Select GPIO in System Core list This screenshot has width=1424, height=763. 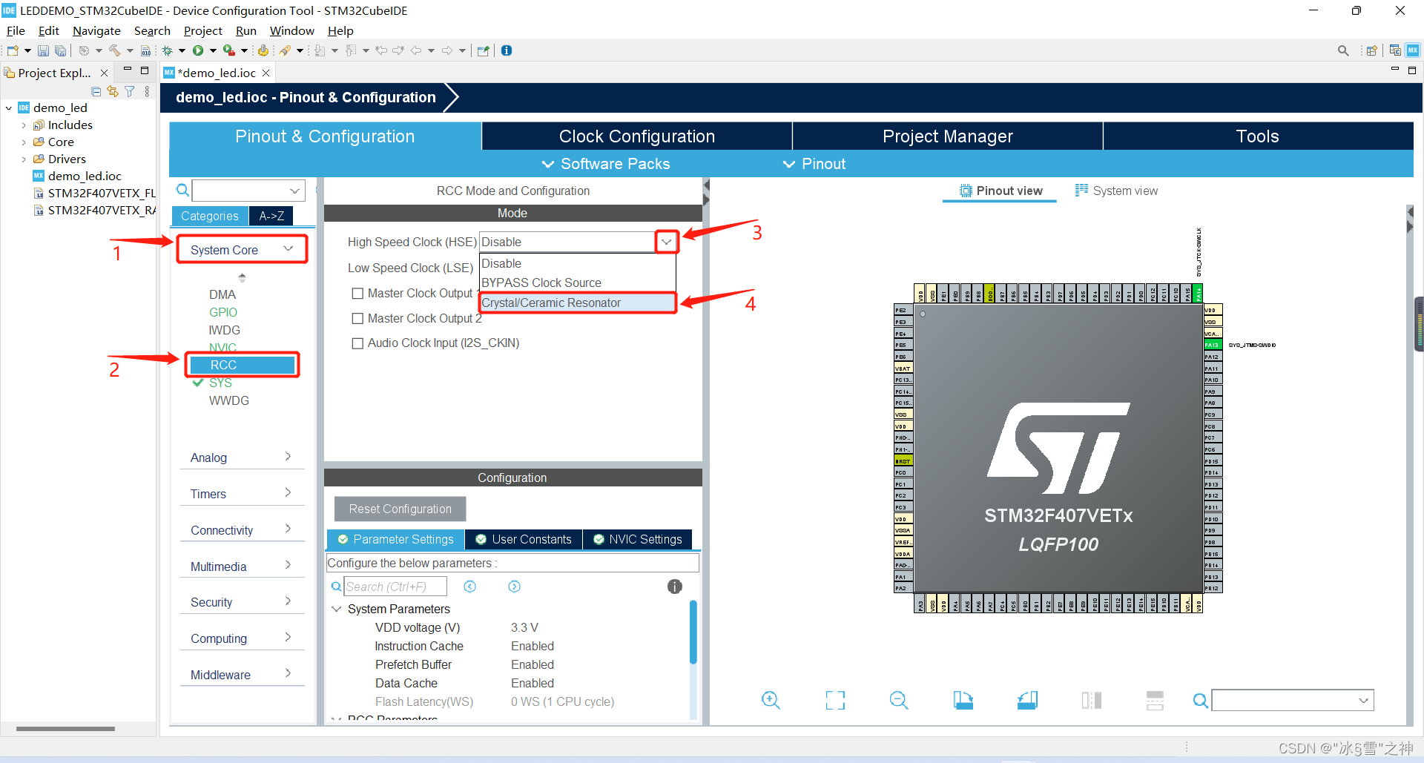pos(223,312)
